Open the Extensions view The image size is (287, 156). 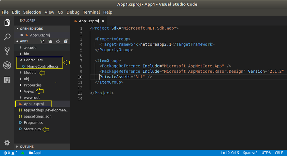pos(7,79)
